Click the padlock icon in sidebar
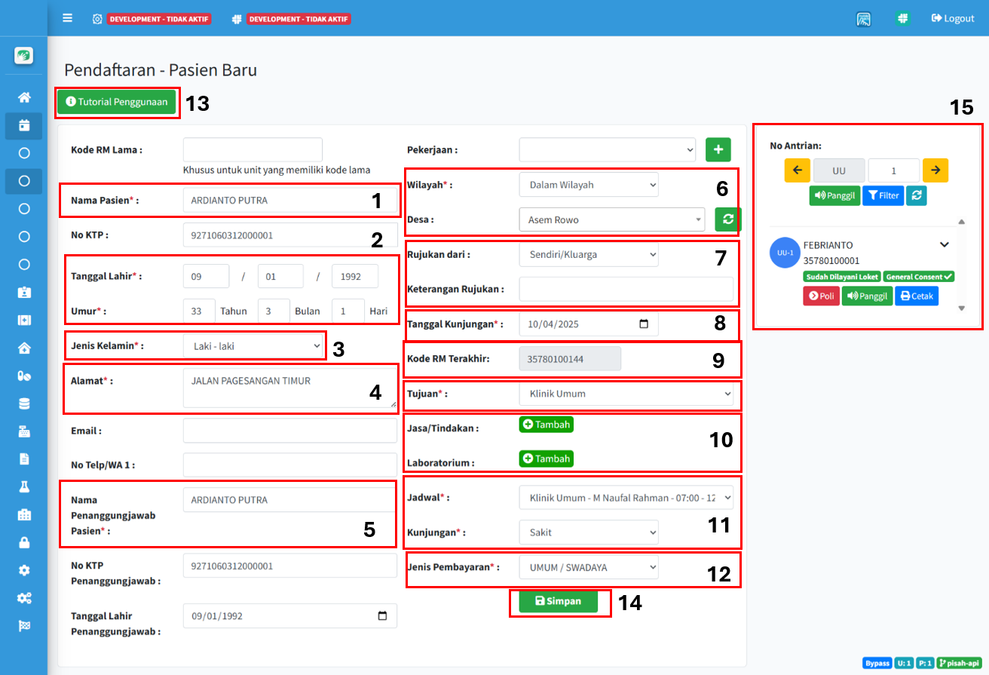989x675 pixels. pos(24,542)
